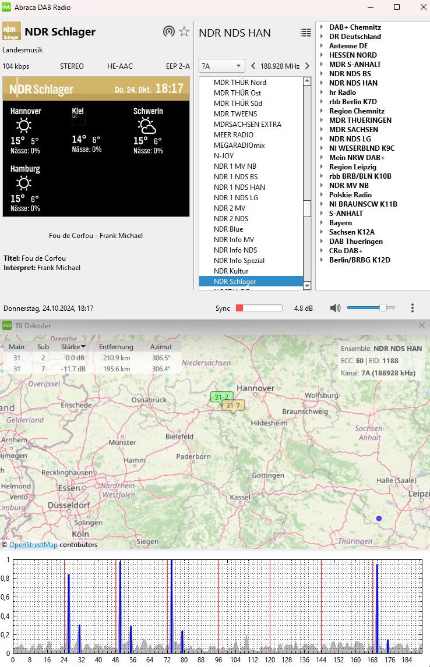The image size is (430, 667).
Task: Select MEGARADIOmix station
Action: tap(251, 146)
